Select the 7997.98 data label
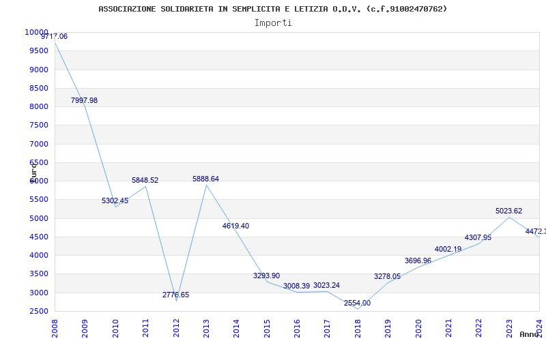Image resolution: width=546 pixels, height=341 pixels. coord(84,100)
